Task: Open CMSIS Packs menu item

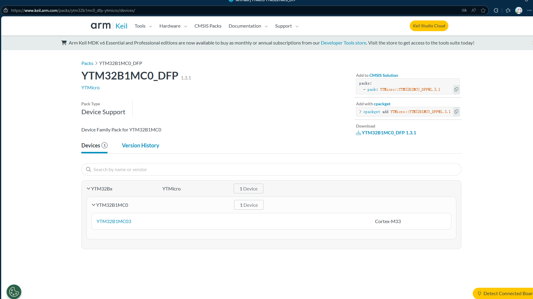Action: point(208,26)
